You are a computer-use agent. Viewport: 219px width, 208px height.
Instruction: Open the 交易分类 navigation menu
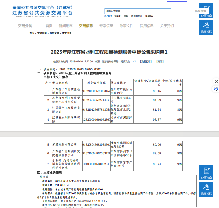pyautogui.click(x=25, y=26)
